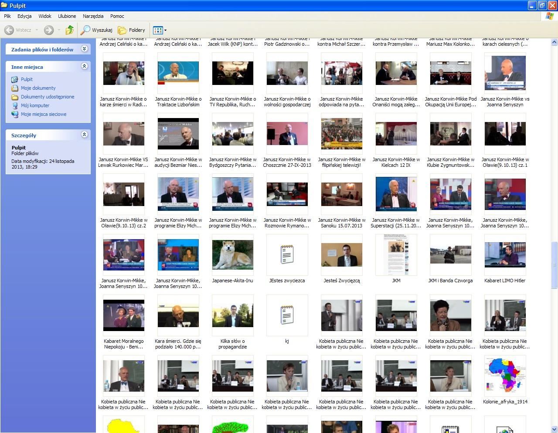Screen dimensions: 558x433
Task: Expand Zadania plików i folderów panel
Action: pyautogui.click(x=85, y=49)
